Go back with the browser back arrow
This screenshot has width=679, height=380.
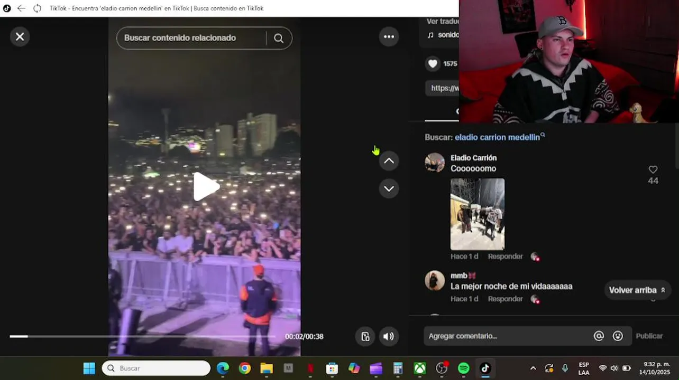pyautogui.click(x=21, y=8)
